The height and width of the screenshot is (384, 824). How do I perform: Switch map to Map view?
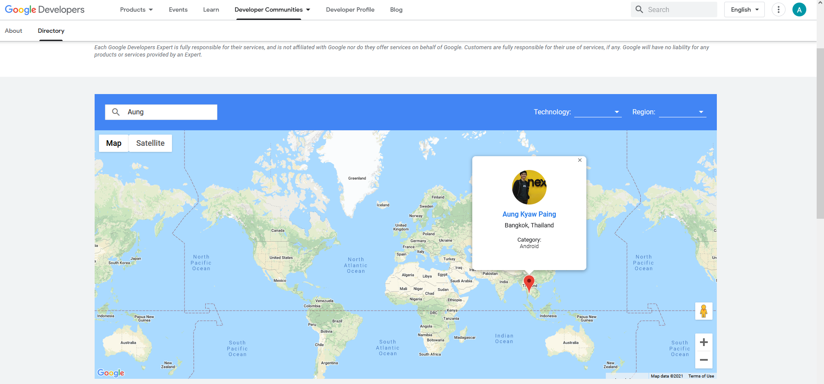[114, 143]
